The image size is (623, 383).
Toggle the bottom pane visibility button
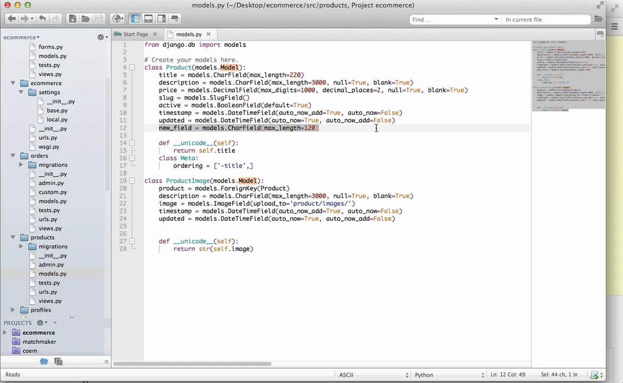click(x=148, y=19)
